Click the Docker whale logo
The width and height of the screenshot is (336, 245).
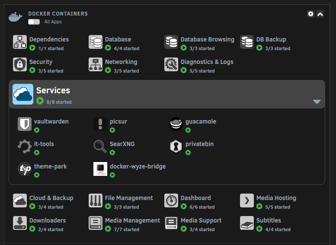point(16,17)
